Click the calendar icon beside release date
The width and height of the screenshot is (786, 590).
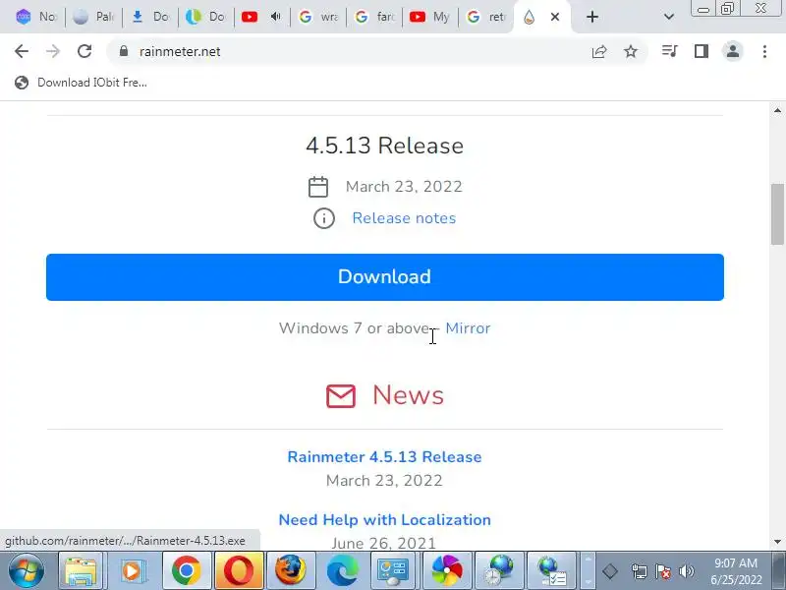point(318,187)
